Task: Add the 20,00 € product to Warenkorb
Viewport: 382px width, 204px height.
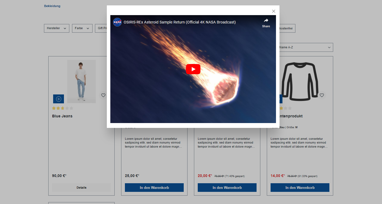Action: [227, 188]
